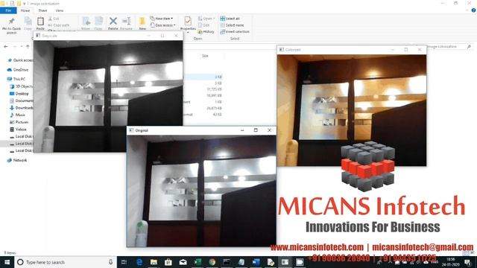Viewport: 477px width, 268px height.
Task: Click the search box in Explorer
Action: point(449,47)
